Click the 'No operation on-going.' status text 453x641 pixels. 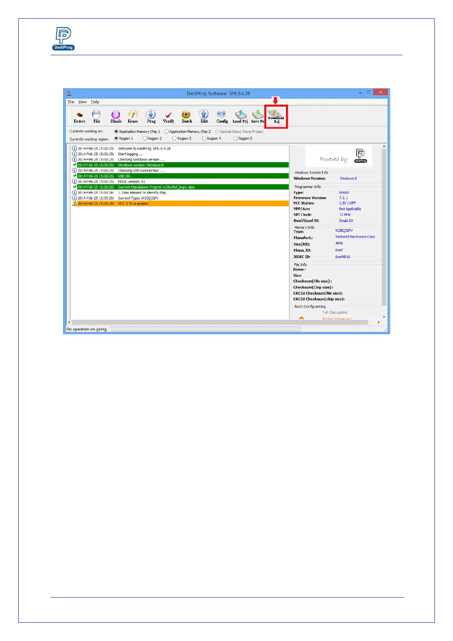pos(87,329)
